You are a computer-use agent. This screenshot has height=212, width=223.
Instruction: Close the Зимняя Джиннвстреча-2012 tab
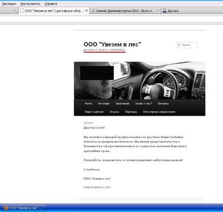[158, 11]
